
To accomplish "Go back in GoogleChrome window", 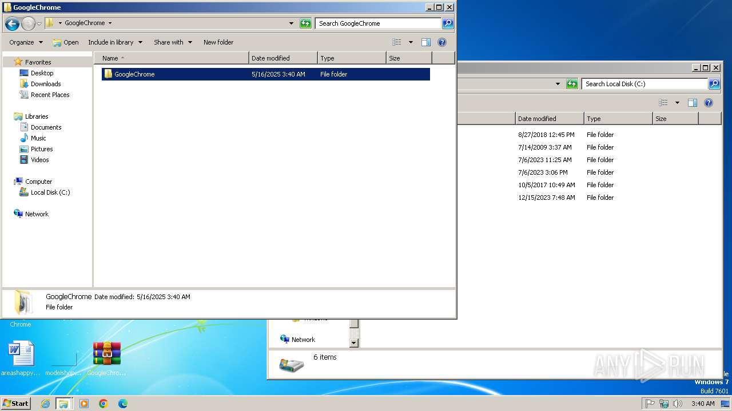I will [12, 23].
